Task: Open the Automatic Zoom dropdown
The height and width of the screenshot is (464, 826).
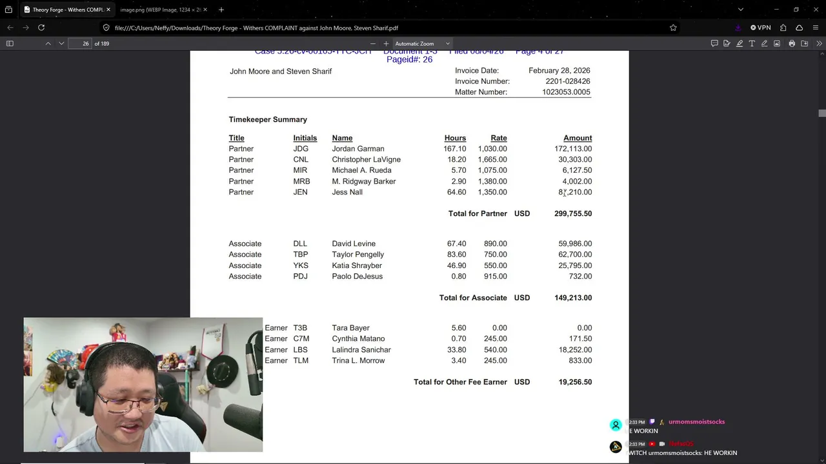Action: click(x=423, y=43)
